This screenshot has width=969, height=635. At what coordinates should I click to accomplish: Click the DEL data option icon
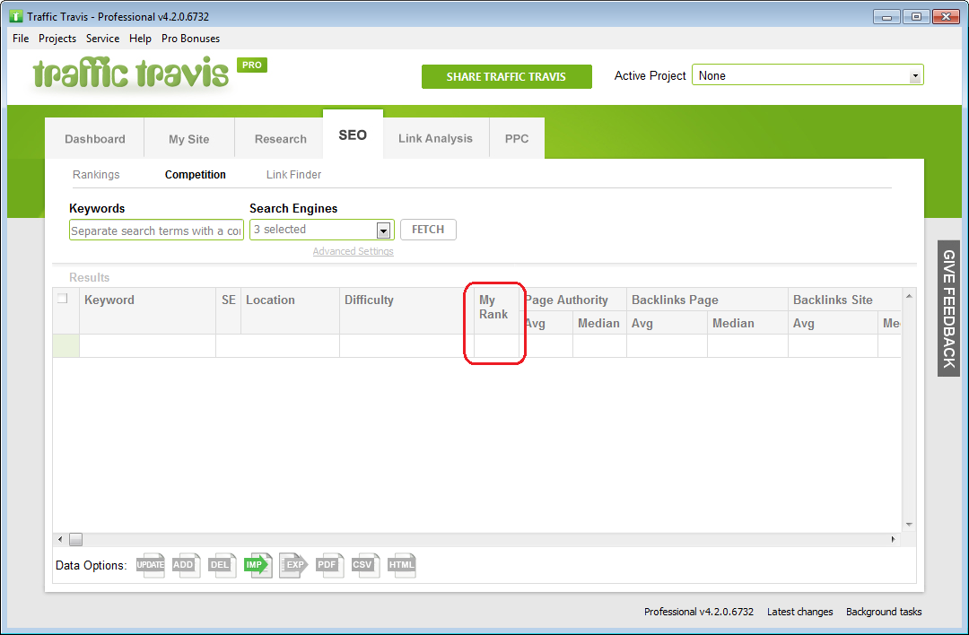point(223,564)
